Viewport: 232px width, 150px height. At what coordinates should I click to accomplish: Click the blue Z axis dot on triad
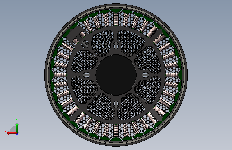pos(17,133)
